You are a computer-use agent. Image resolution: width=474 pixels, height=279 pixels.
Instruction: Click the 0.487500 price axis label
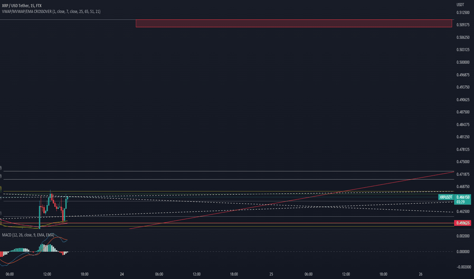pyautogui.click(x=463, y=112)
